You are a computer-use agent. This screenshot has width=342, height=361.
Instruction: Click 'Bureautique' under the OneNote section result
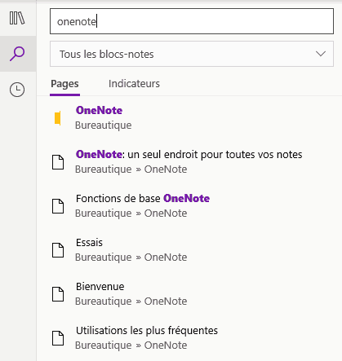click(104, 125)
